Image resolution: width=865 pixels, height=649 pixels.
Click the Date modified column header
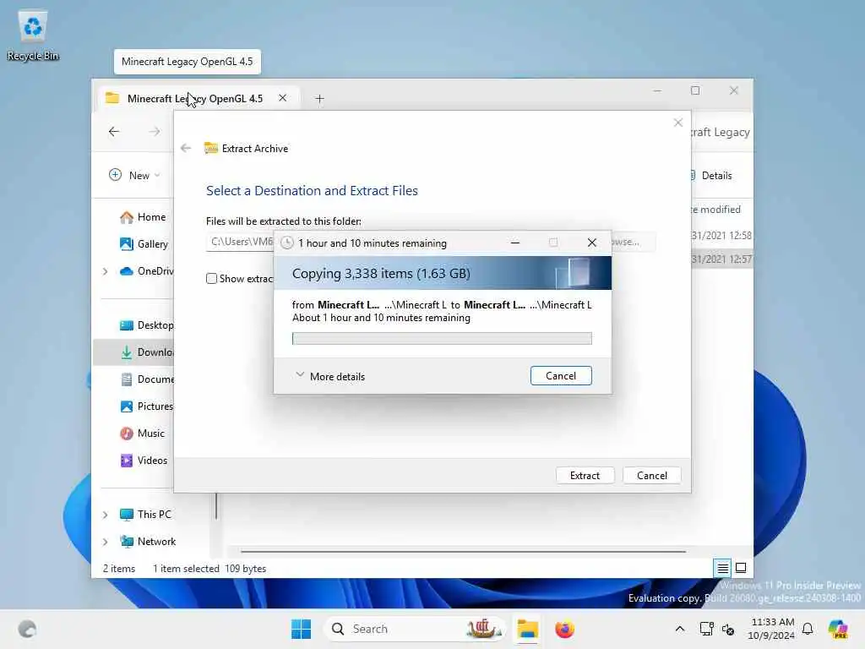click(x=716, y=210)
